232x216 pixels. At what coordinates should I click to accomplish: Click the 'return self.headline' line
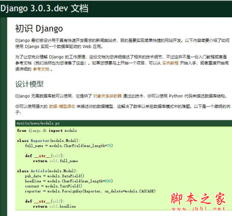[x=54, y=206]
